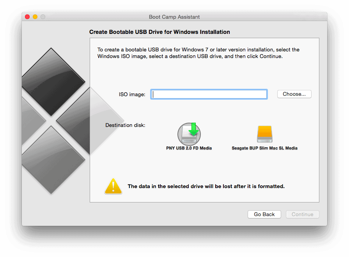Screen dimensions: 349x257
Task: Click the PNY USB 2.0 FD Media label
Action: (189, 148)
